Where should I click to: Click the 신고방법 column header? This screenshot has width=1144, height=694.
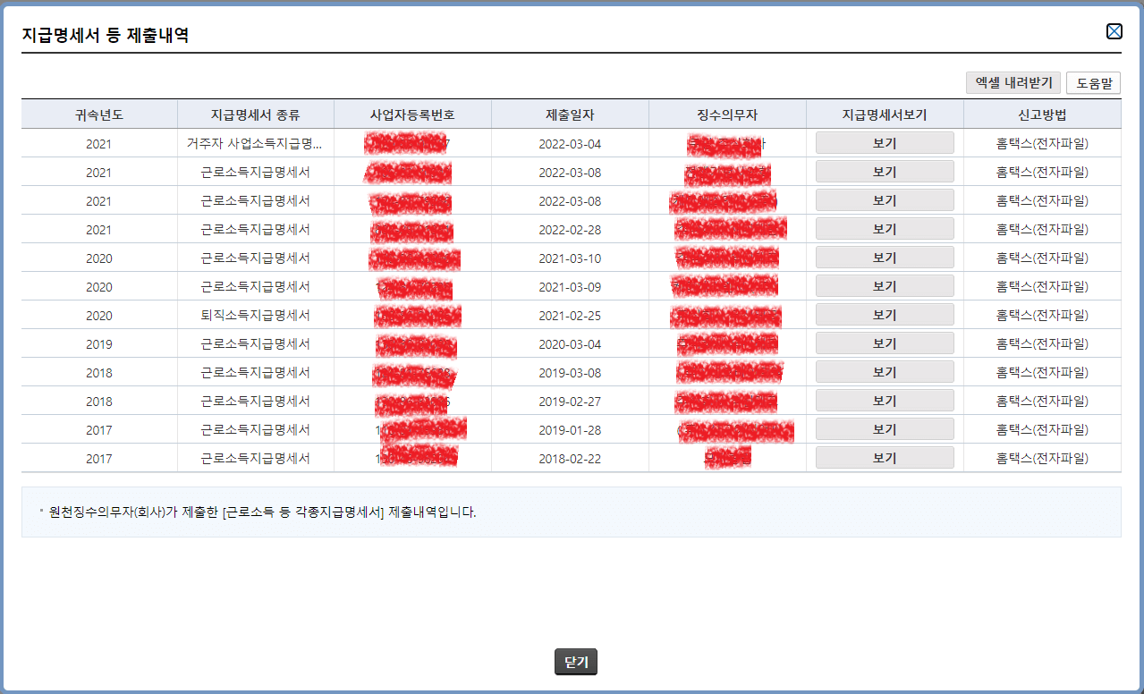pyautogui.click(x=1043, y=113)
